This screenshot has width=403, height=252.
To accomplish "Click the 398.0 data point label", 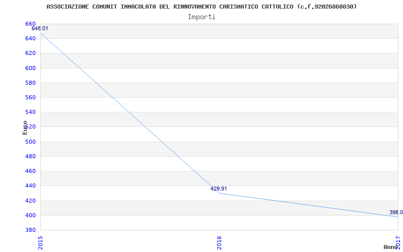I will [x=396, y=212].
